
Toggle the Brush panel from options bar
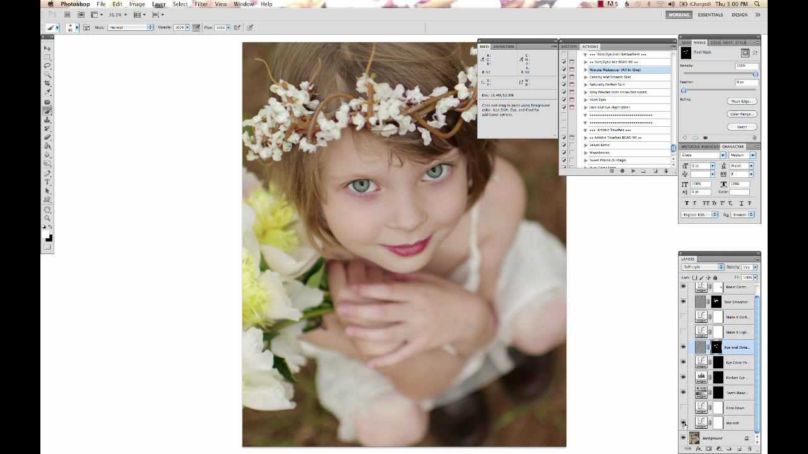[x=86, y=28]
